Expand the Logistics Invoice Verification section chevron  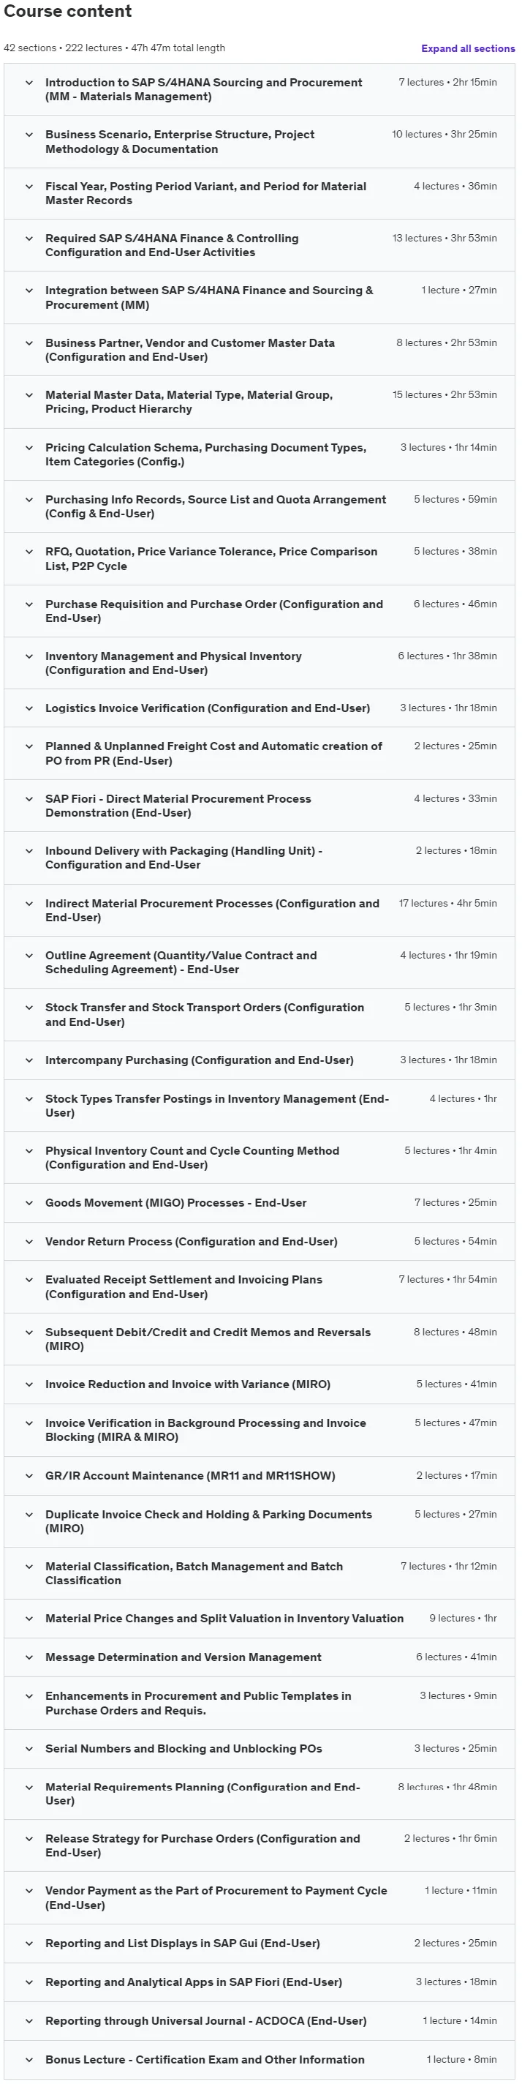pyautogui.click(x=29, y=708)
